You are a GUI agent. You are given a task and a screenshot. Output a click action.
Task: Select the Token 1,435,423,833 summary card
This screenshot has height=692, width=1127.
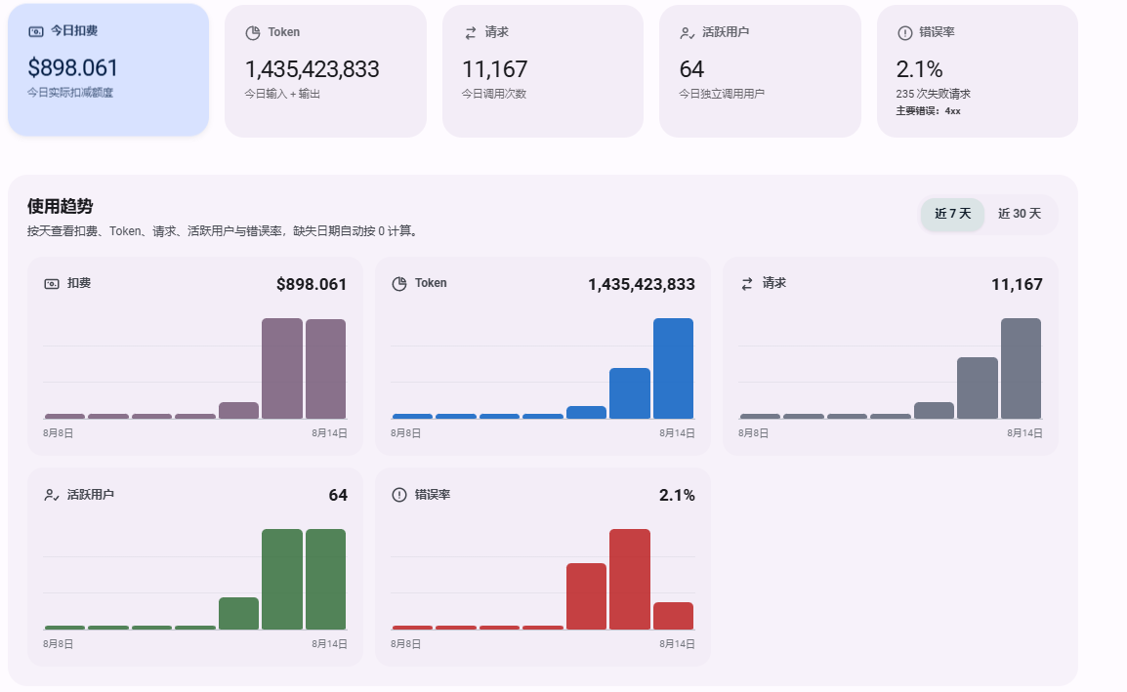coord(325,71)
